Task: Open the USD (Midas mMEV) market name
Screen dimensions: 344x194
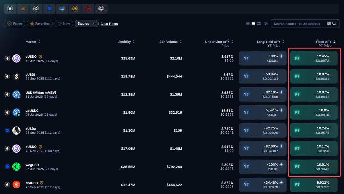Action: (x=41, y=93)
